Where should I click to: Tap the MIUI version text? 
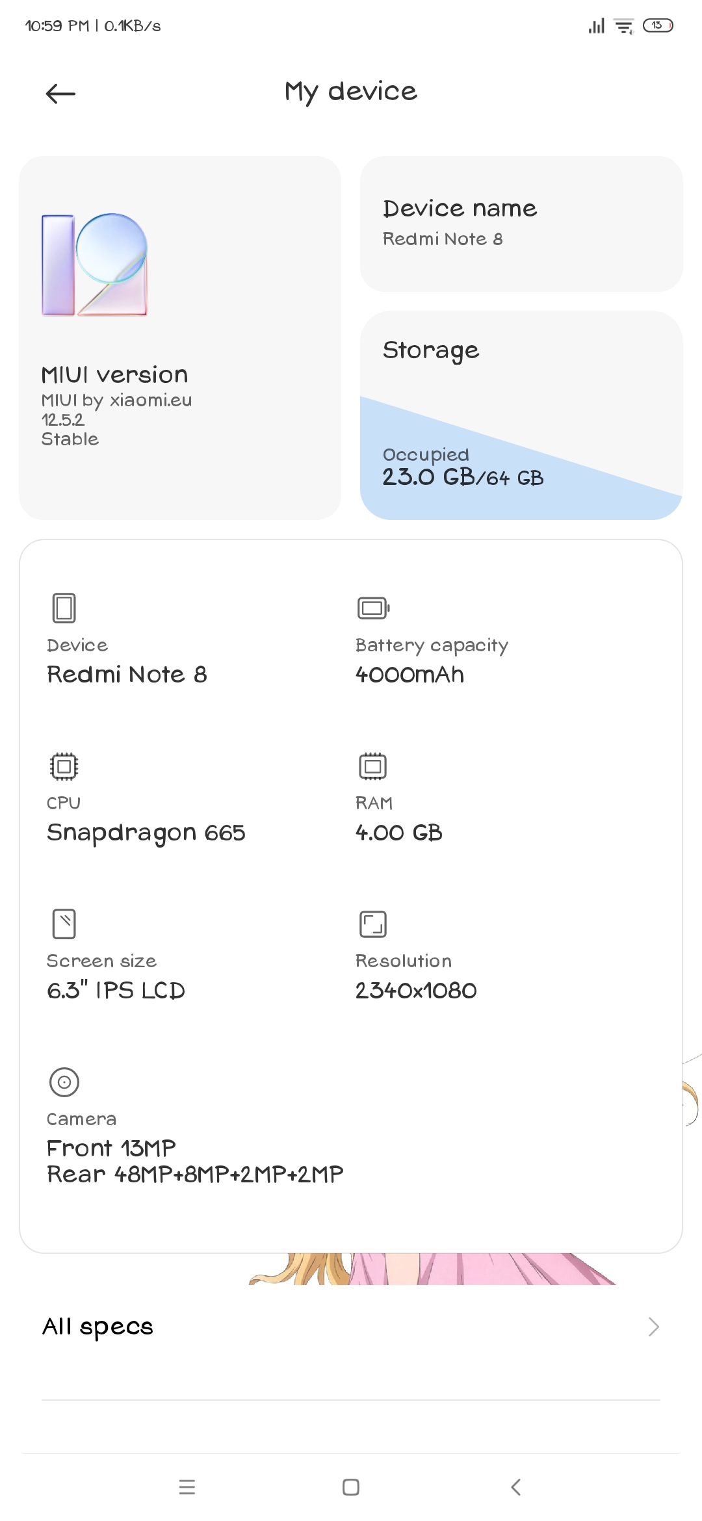pos(114,375)
